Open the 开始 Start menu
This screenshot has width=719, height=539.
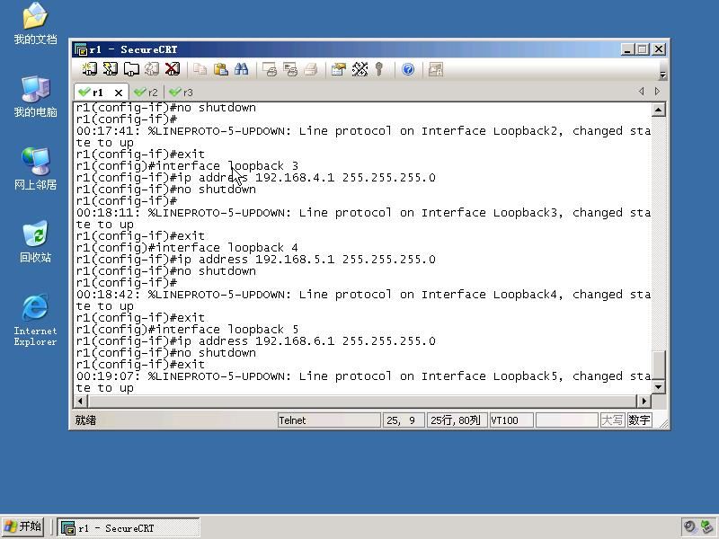click(23, 527)
